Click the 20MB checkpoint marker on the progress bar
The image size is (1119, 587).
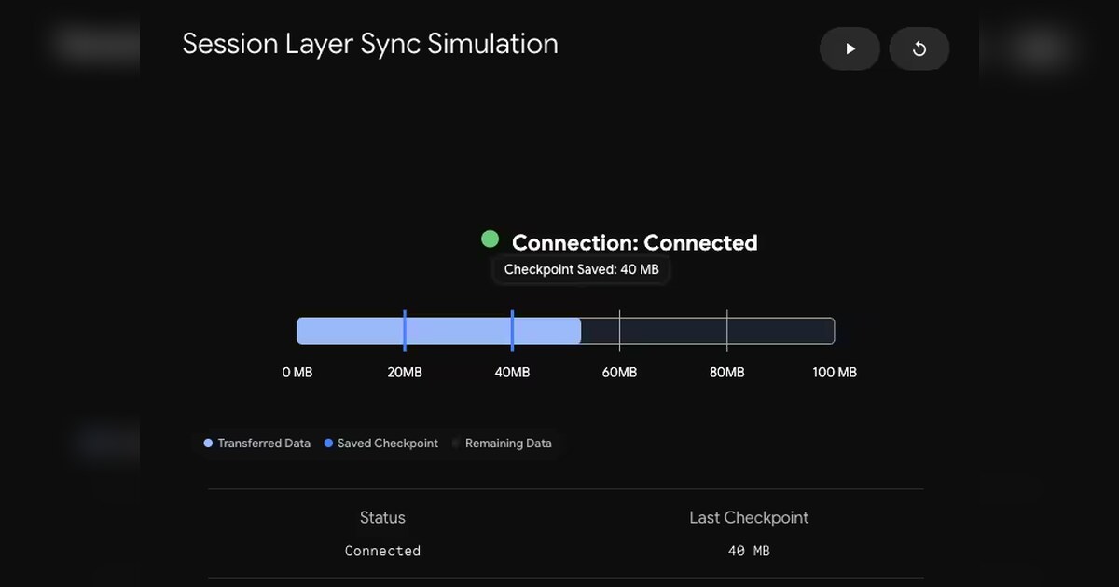tap(405, 331)
